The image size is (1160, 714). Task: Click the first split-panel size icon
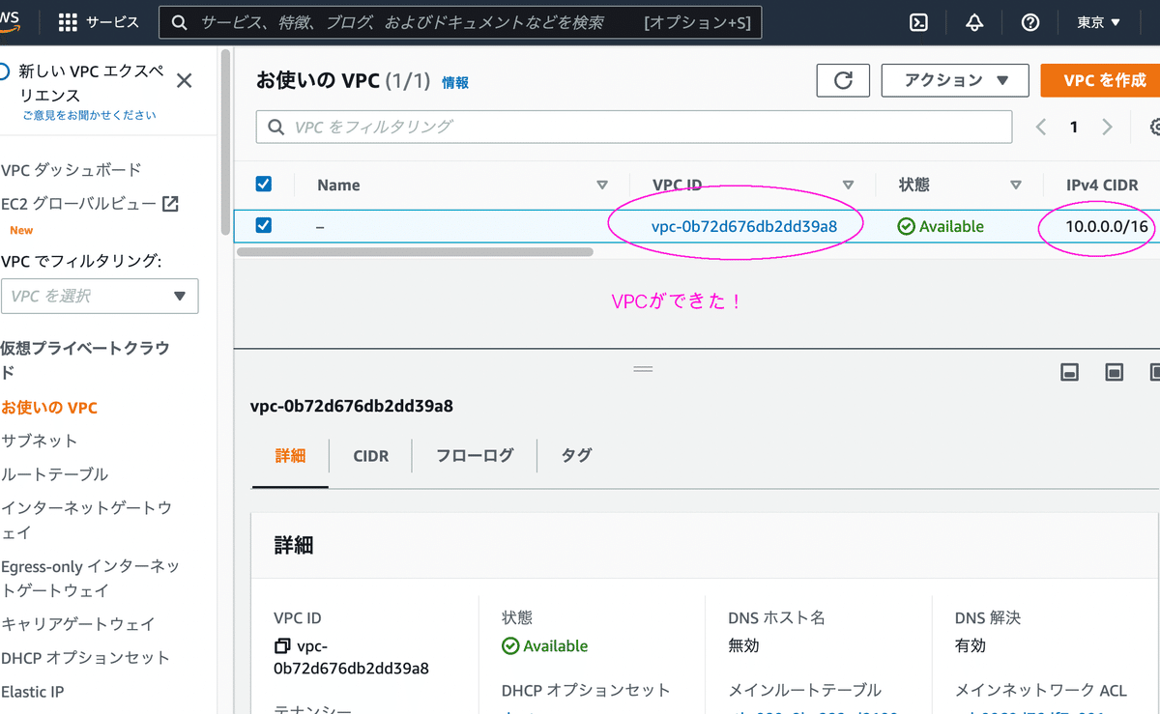tap(1069, 372)
